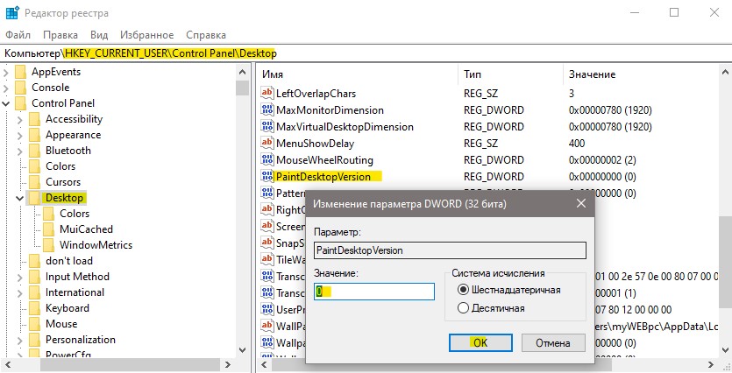
Task: Click the Параметр name field PaintDesktopVersion
Action: pos(450,250)
